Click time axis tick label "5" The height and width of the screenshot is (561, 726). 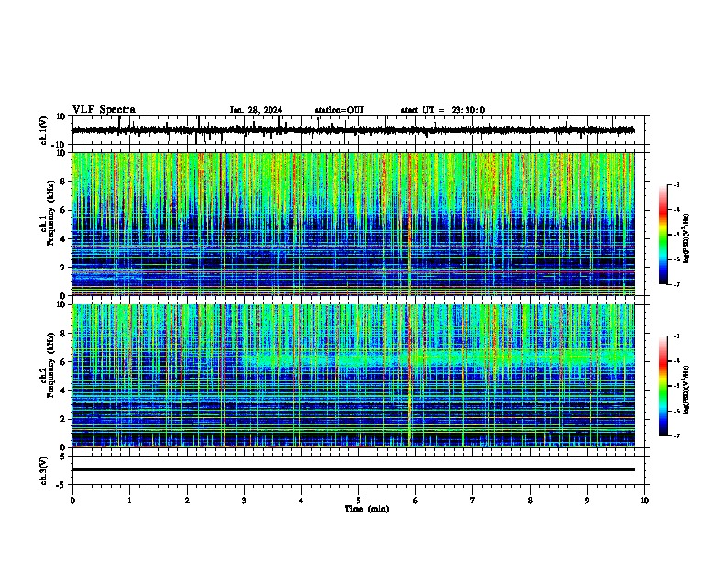pyautogui.click(x=358, y=500)
